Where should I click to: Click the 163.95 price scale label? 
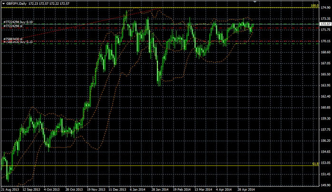(326, 85)
